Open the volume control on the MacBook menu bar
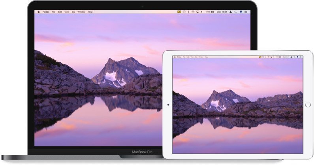Viewport: 314px width, 165px height. coord(202,12)
